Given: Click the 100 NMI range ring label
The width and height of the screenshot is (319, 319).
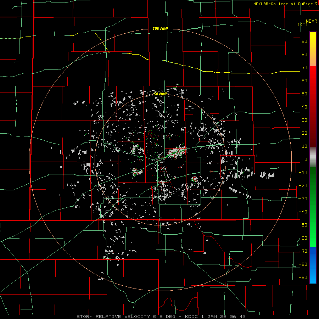Looking at the screenshot, I should tap(160, 28).
